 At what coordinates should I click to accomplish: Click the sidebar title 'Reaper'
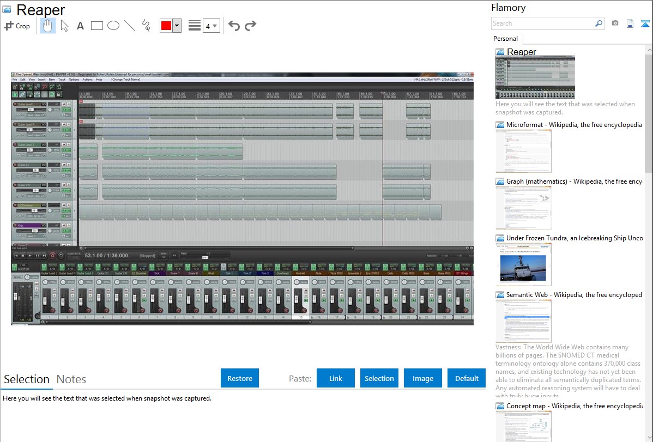pos(522,52)
